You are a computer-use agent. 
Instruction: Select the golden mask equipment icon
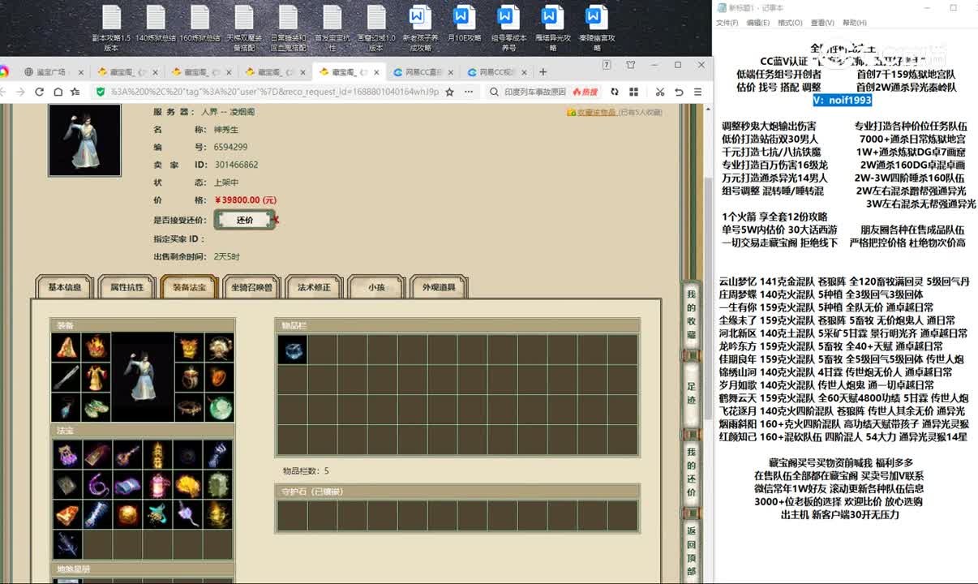189,347
